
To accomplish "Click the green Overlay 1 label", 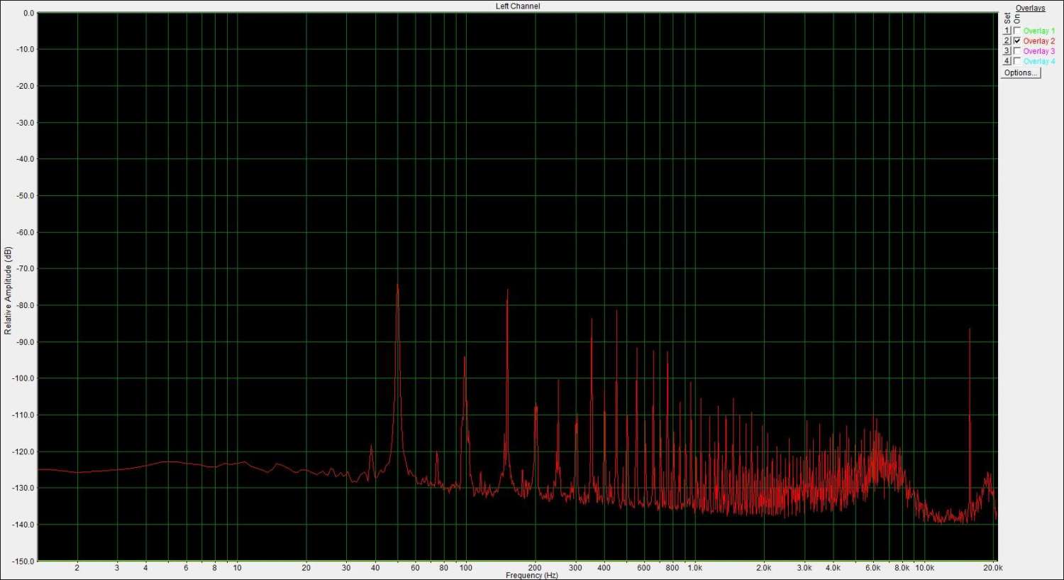I will click(1038, 31).
